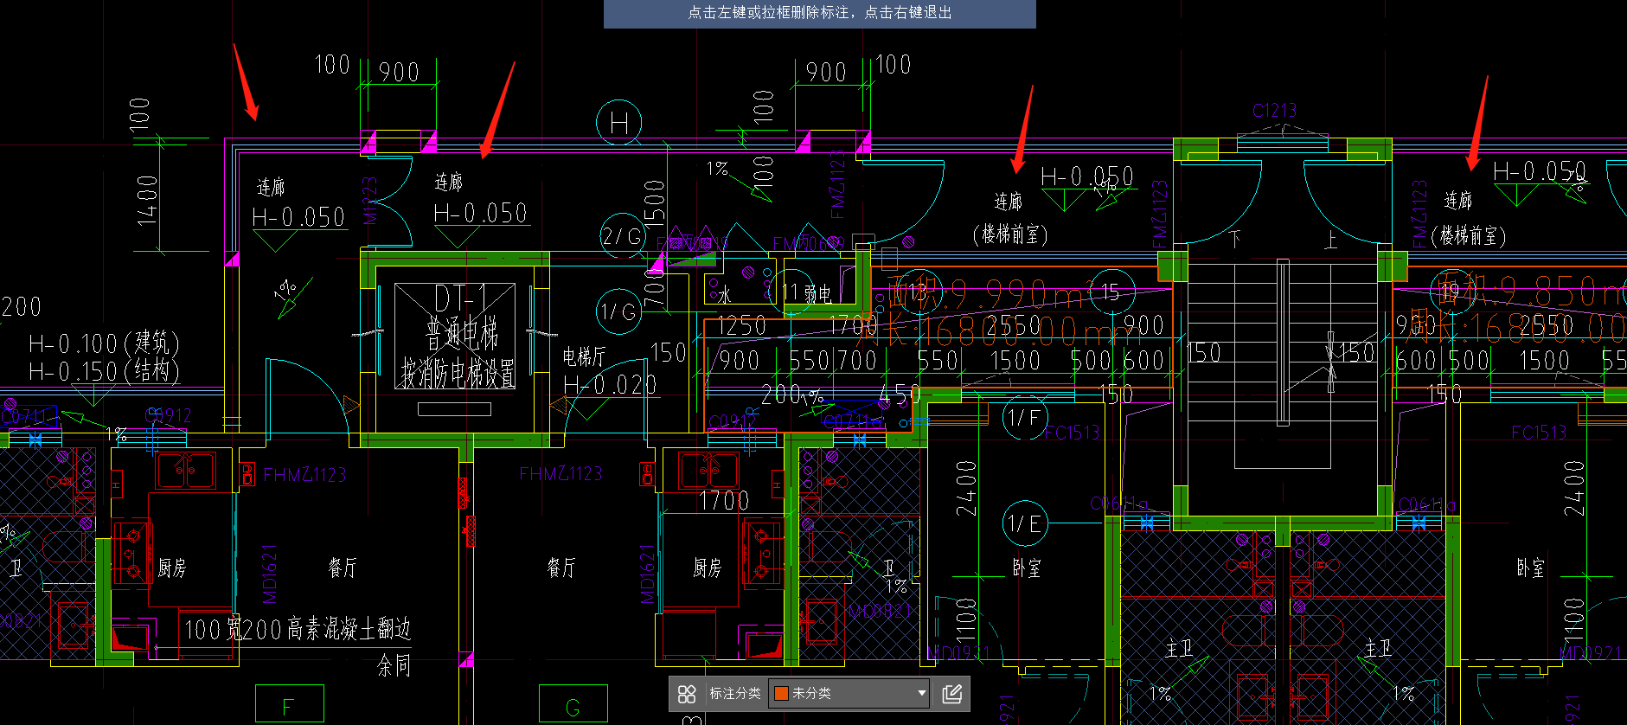1627x725 pixels.
Task: Click the green axis box labeled F
Action: tap(290, 704)
